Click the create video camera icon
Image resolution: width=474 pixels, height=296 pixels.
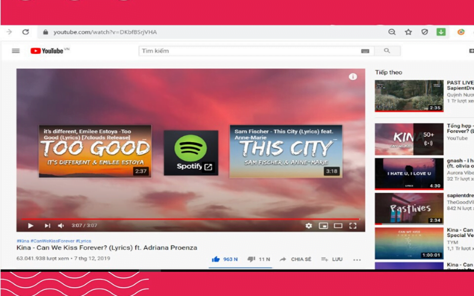click(x=471, y=51)
